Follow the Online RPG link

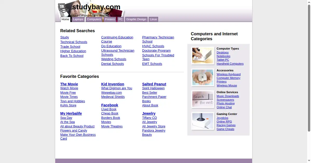click(224, 121)
